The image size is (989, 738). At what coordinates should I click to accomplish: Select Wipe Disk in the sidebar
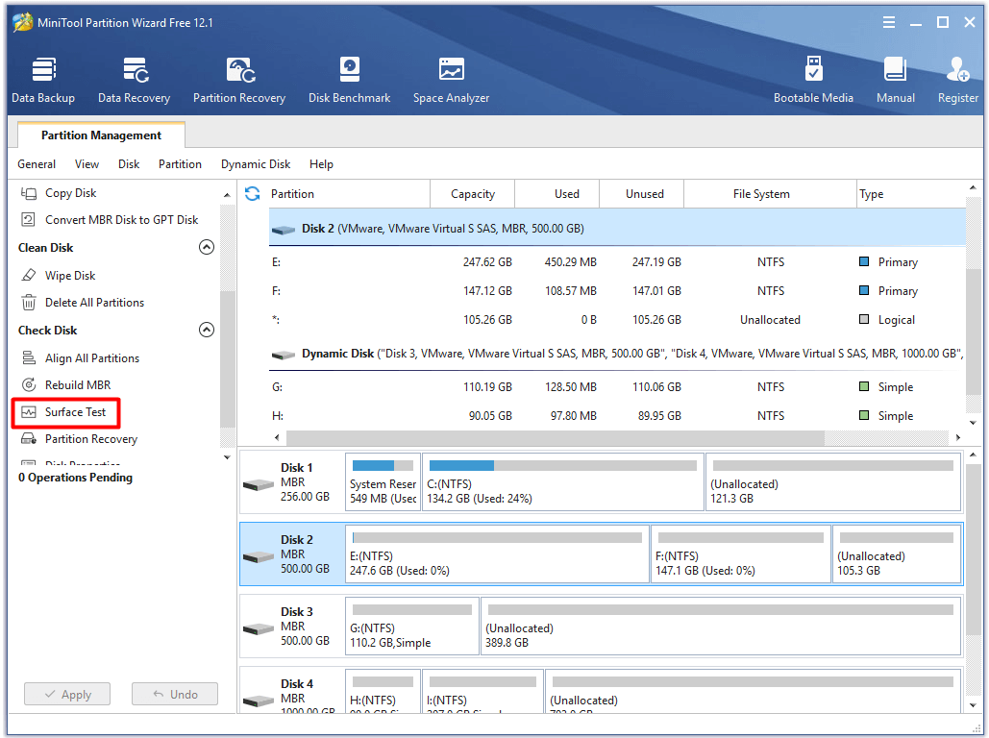coord(58,276)
